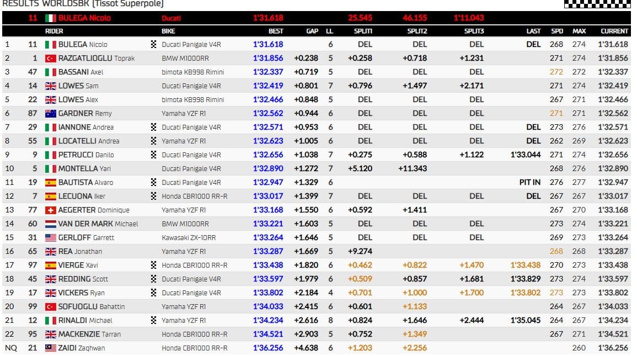Sort by the BEST column header
The height and width of the screenshot is (356, 637).
[x=276, y=31]
